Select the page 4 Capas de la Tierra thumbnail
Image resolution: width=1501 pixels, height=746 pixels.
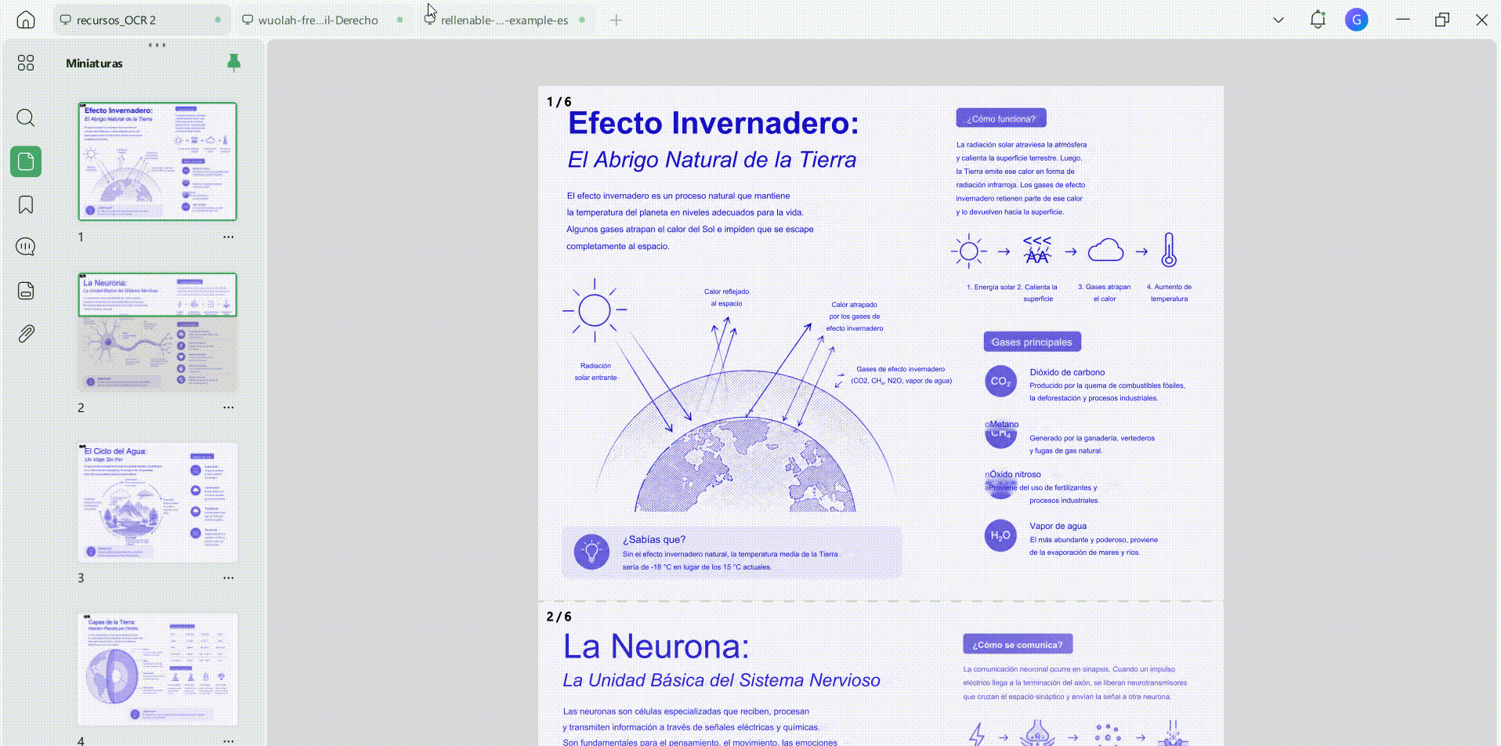(157, 669)
